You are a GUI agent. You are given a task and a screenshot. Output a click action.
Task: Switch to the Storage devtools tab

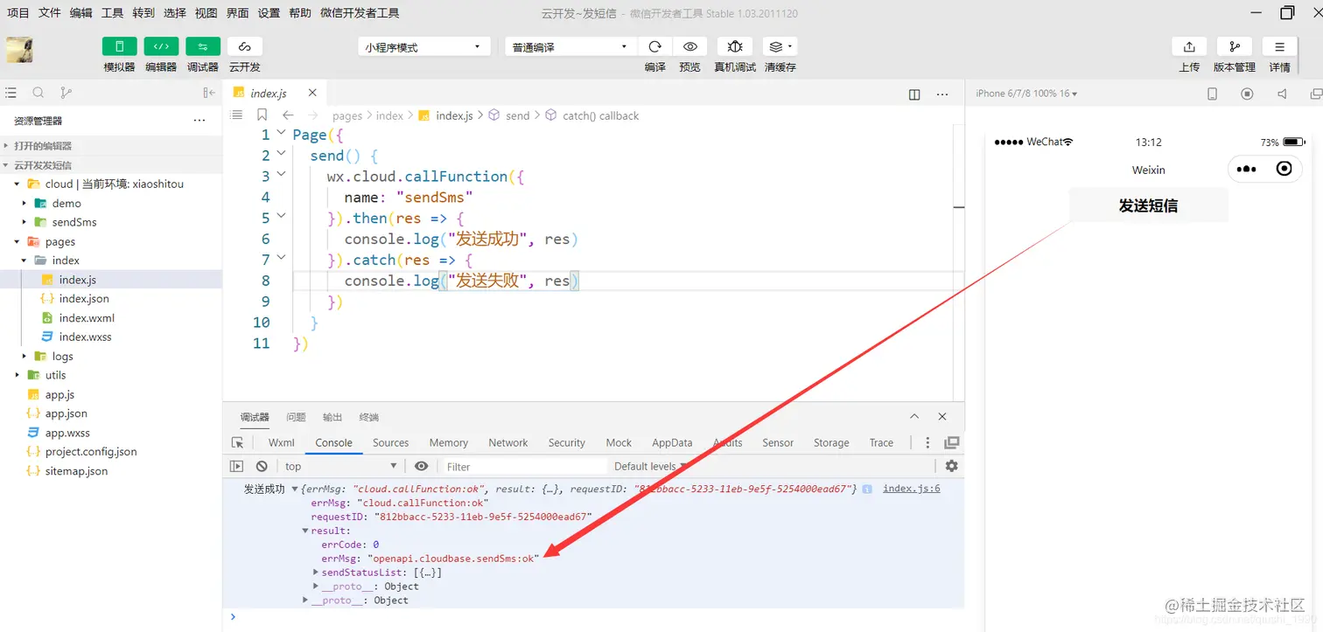click(x=831, y=443)
